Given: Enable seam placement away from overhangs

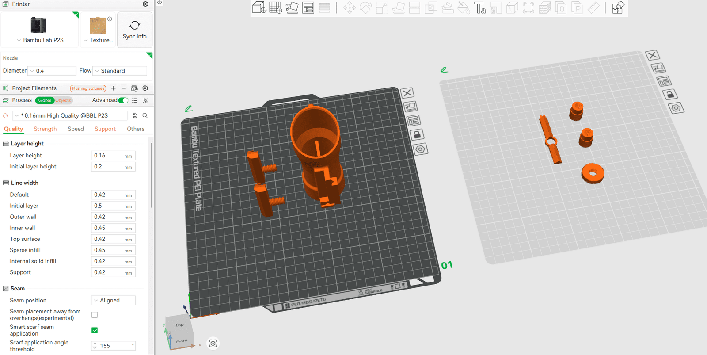Looking at the screenshot, I should (x=95, y=315).
